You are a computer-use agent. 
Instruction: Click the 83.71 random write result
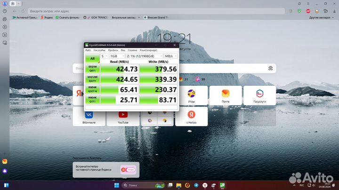pos(158,100)
